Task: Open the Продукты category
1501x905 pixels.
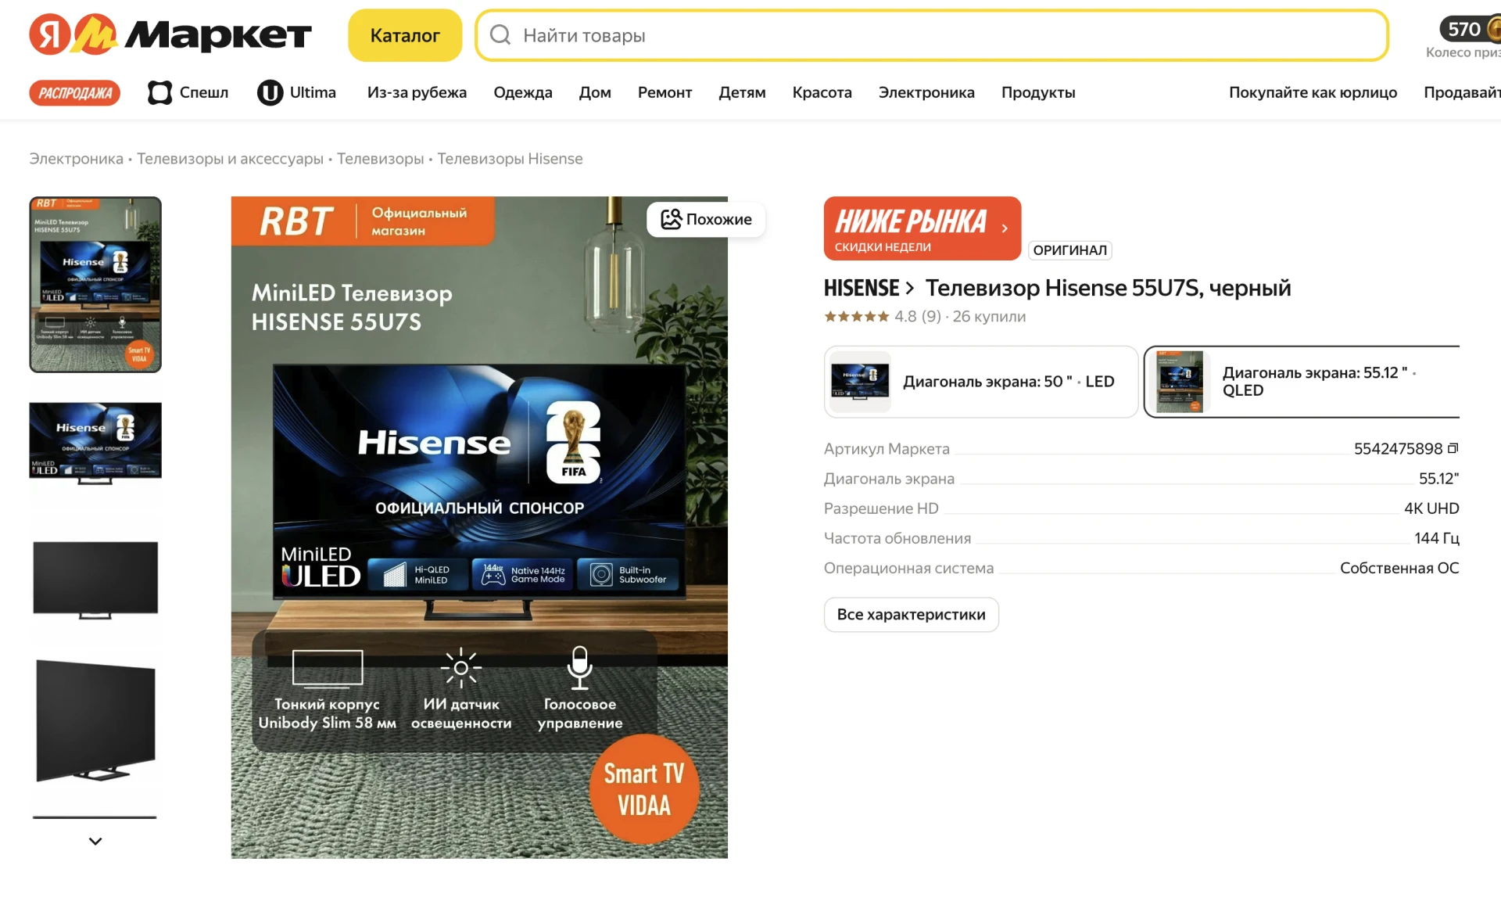Action: [1038, 92]
